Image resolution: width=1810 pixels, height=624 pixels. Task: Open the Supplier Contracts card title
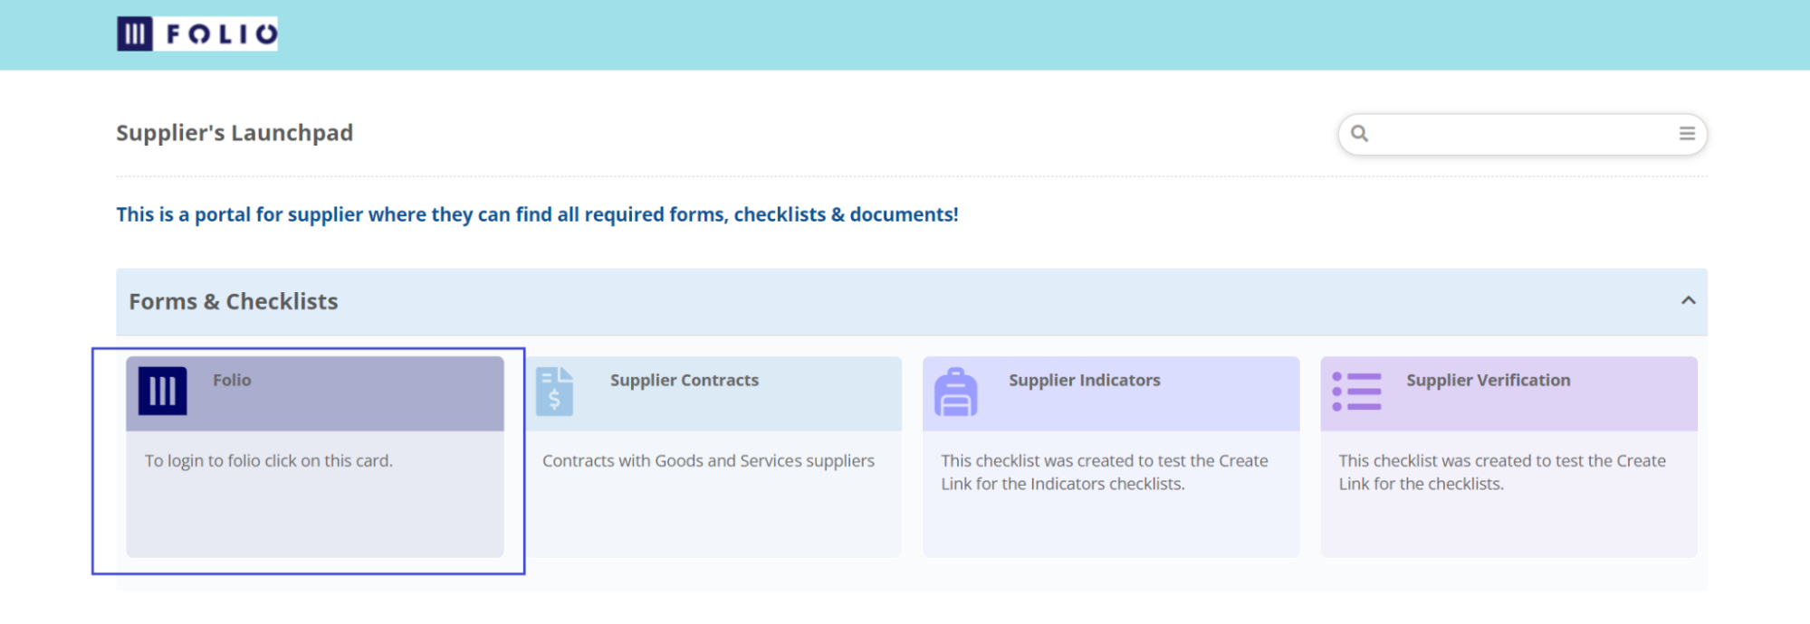[685, 381]
